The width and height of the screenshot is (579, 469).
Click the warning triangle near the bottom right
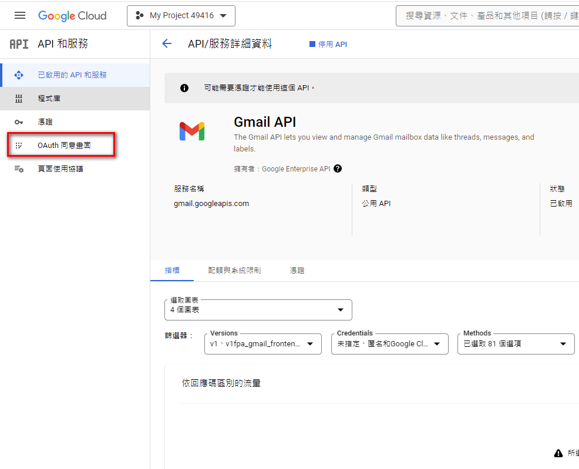pyautogui.click(x=558, y=453)
